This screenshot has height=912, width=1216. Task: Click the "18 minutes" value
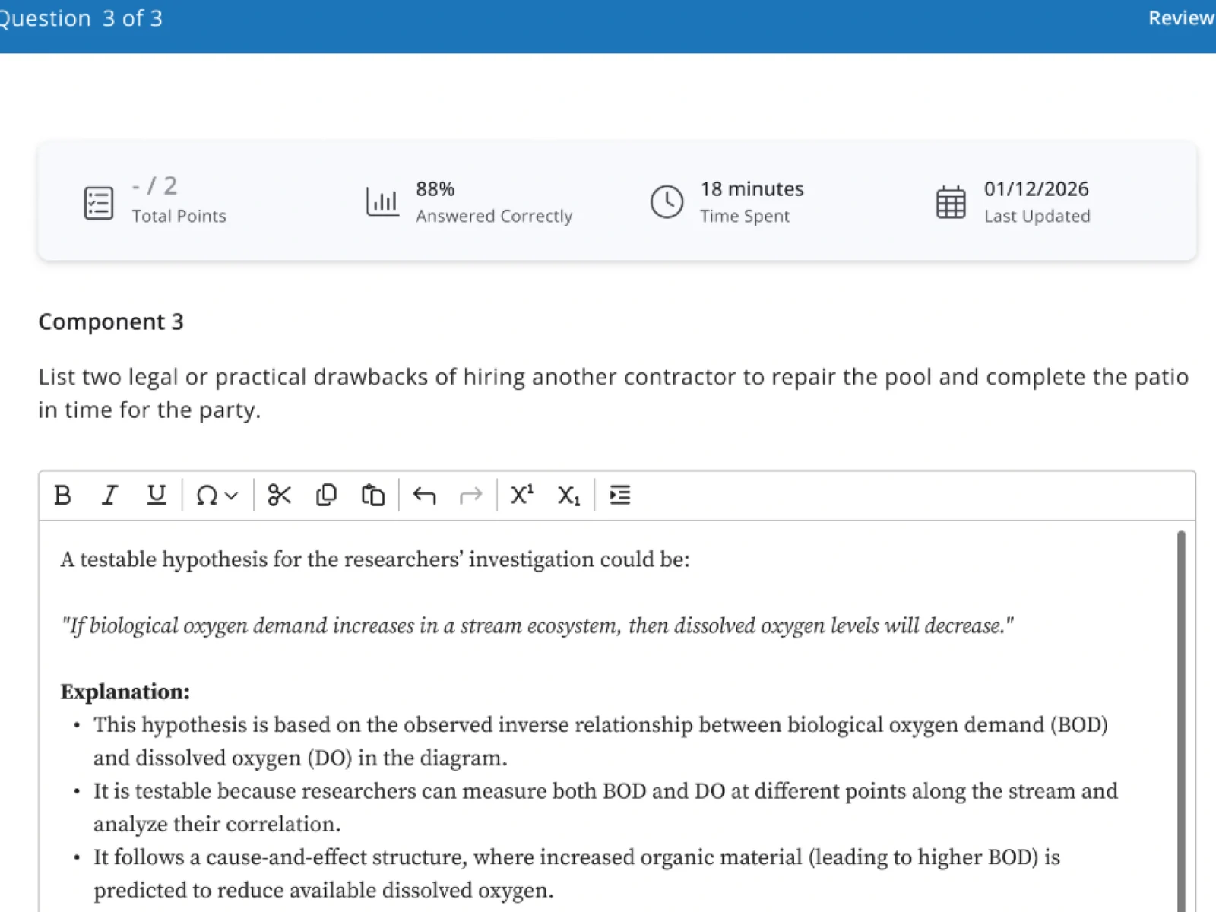pos(752,188)
